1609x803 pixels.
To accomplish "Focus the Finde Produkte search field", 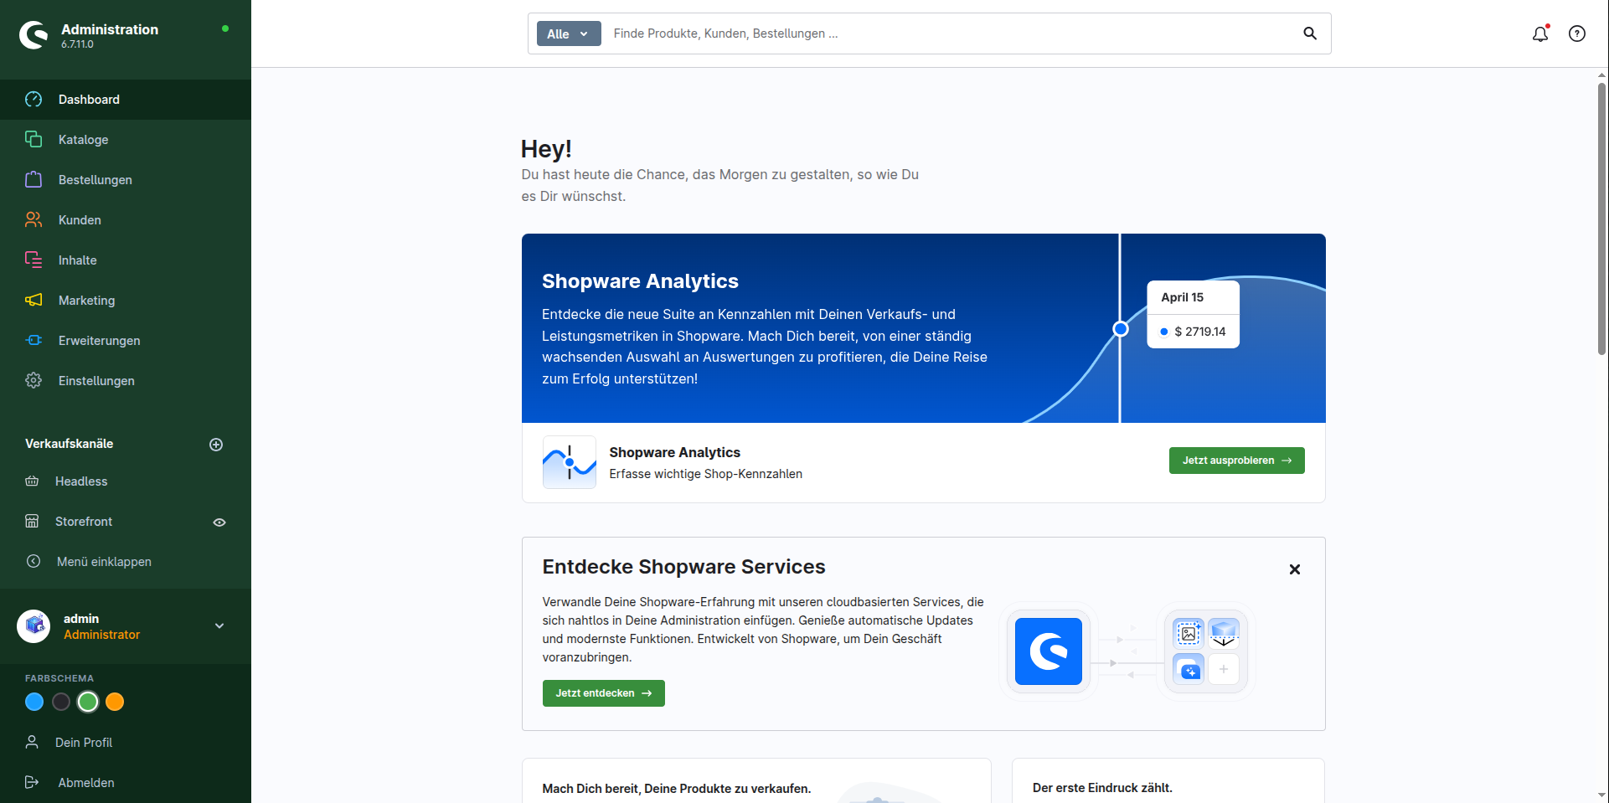I will (x=951, y=33).
